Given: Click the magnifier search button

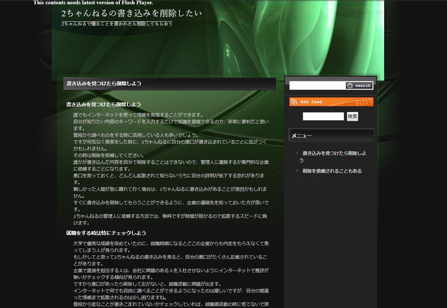Looking at the screenshot, I should [x=359, y=86].
